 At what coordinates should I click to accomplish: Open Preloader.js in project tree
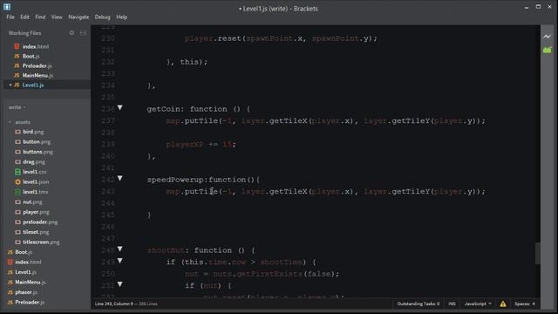[30, 302]
